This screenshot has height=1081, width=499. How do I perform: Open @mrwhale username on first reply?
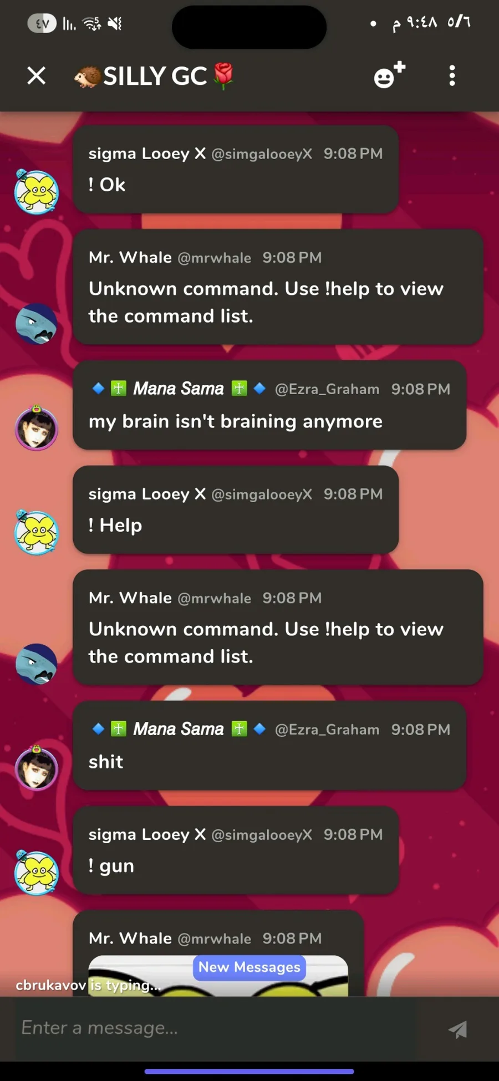pyautogui.click(x=215, y=258)
